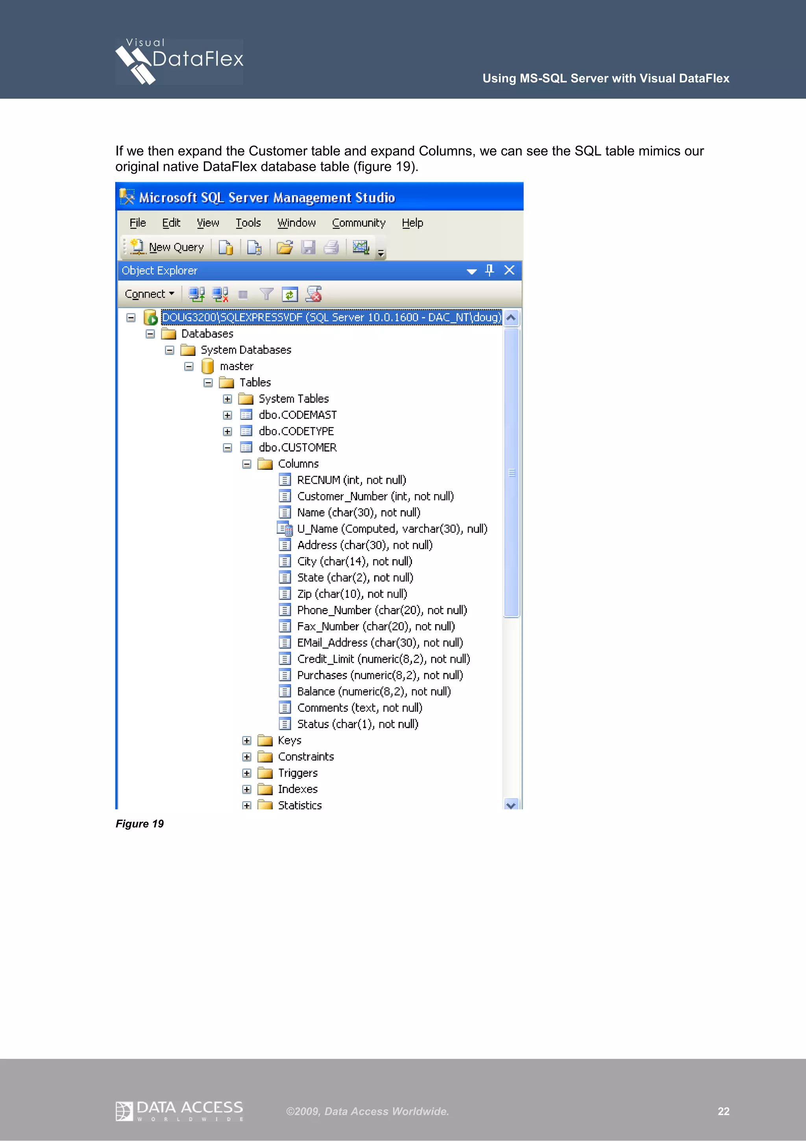
Task: Open the Edit menu
Action: point(171,223)
